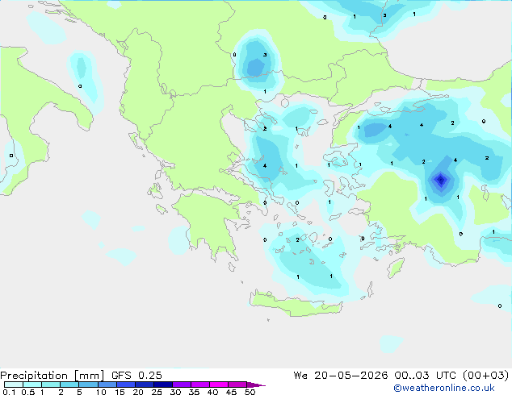
Task: Click legend scale label "30"
Action: [x=175, y=392]
